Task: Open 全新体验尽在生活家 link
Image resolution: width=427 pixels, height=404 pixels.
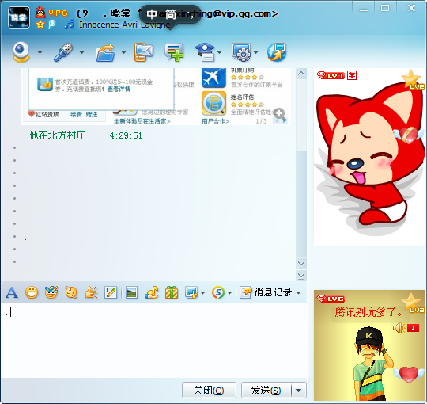Action: tap(142, 121)
